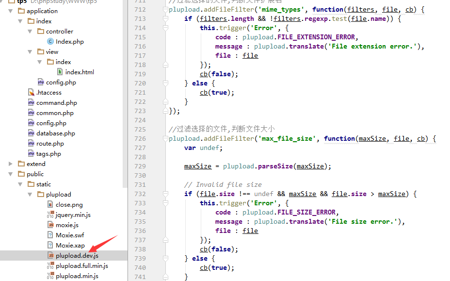Click line number 729 in the gutter
450x281 pixels.
(x=140, y=166)
